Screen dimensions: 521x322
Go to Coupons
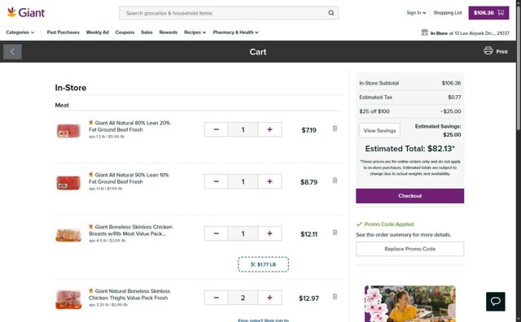[125, 33]
